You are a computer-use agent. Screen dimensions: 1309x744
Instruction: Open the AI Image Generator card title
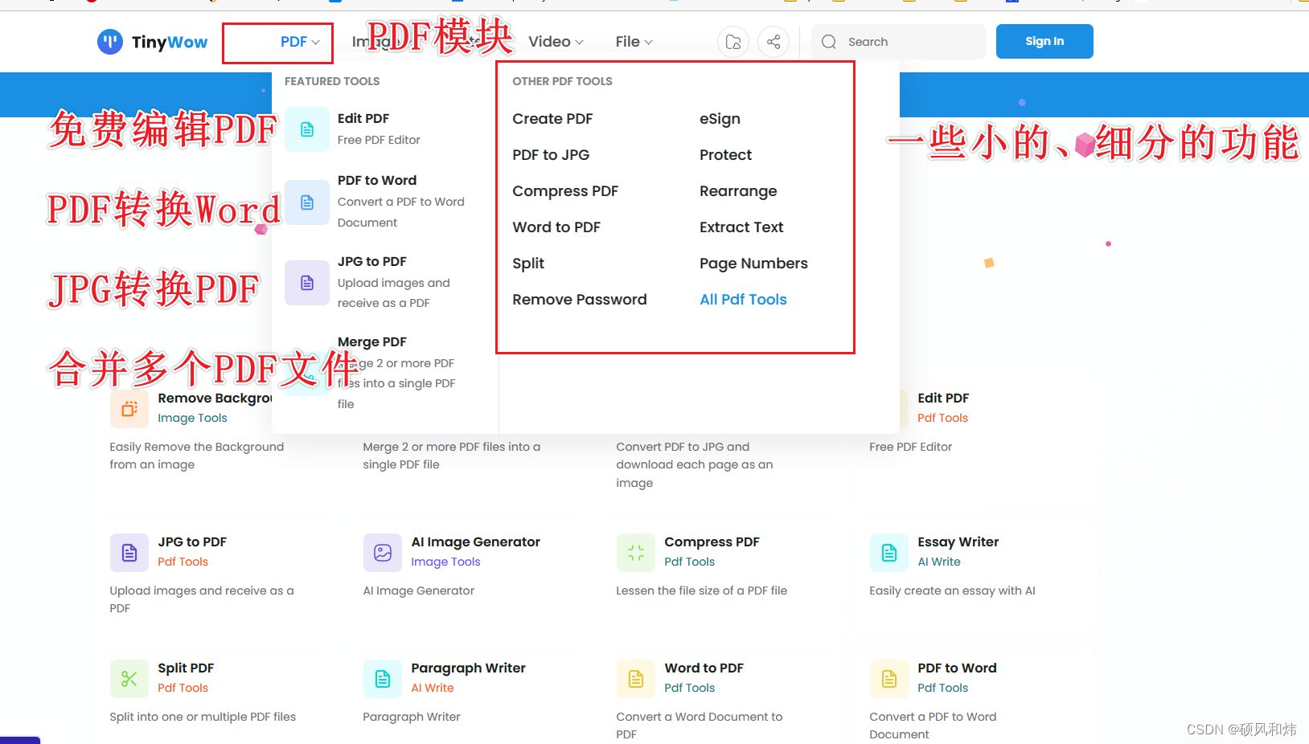pyautogui.click(x=476, y=542)
